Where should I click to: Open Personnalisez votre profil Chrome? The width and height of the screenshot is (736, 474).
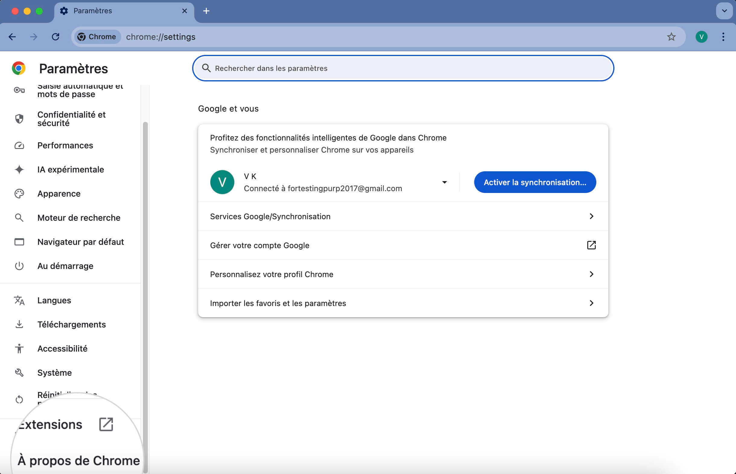click(403, 274)
